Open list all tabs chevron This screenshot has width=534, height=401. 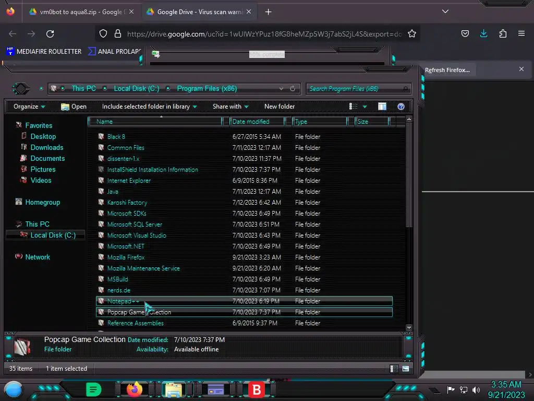coord(445,11)
